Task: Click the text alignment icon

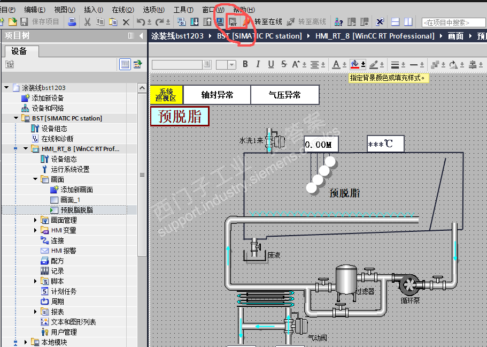Action: (315, 64)
